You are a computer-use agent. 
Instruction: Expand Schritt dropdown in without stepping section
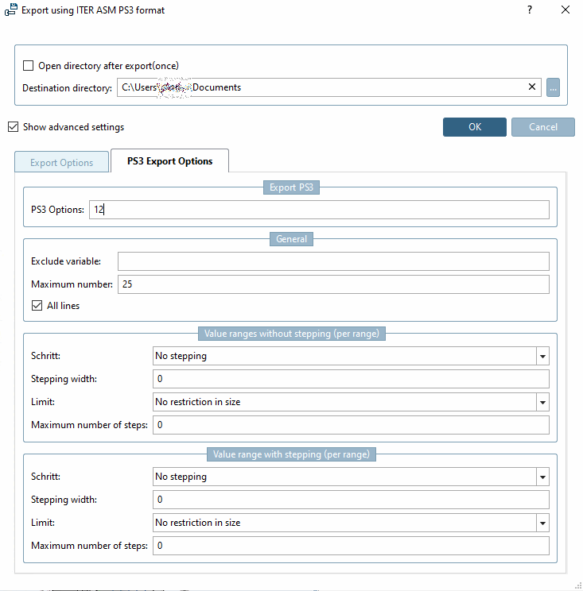[x=542, y=356]
